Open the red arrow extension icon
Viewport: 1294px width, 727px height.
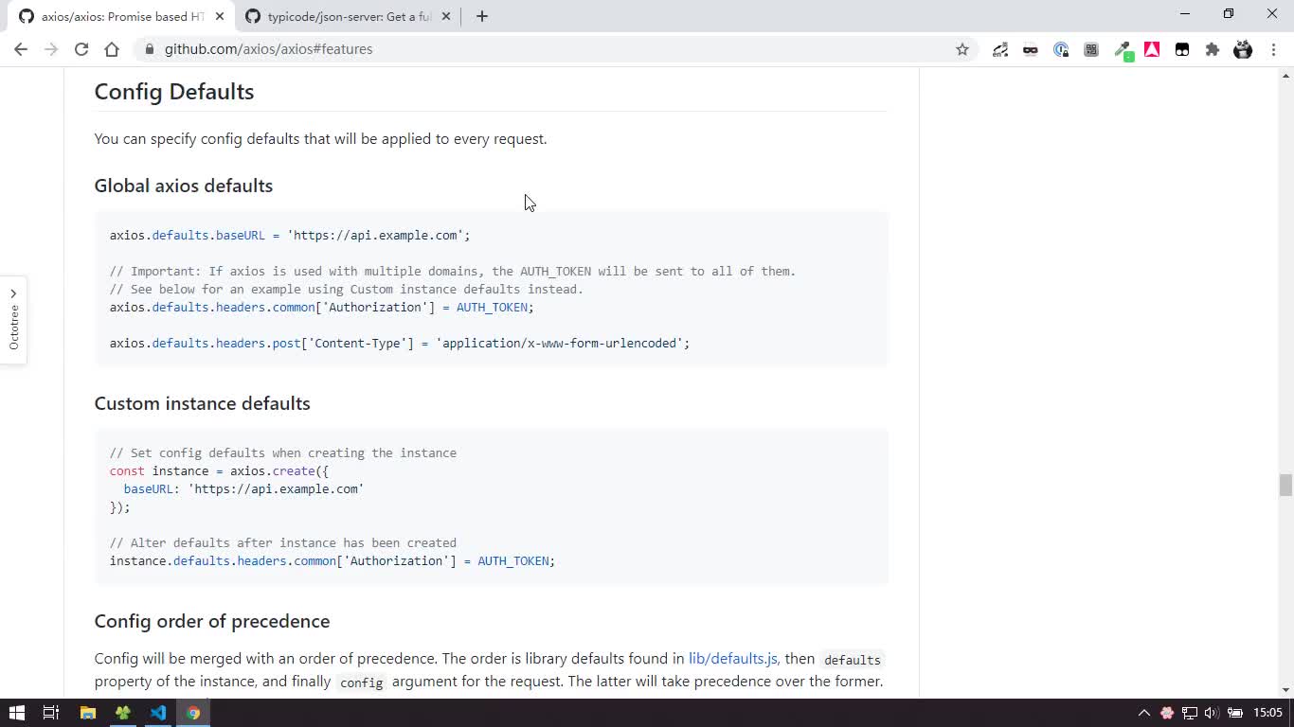pos(1152,49)
